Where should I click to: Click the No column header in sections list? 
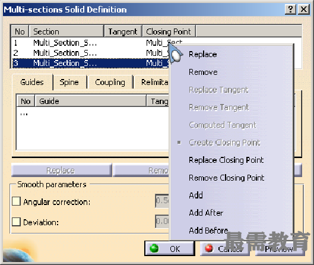point(20,31)
